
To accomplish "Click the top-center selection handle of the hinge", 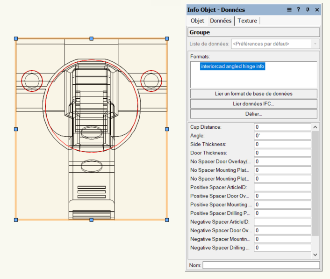I will point(91,38).
